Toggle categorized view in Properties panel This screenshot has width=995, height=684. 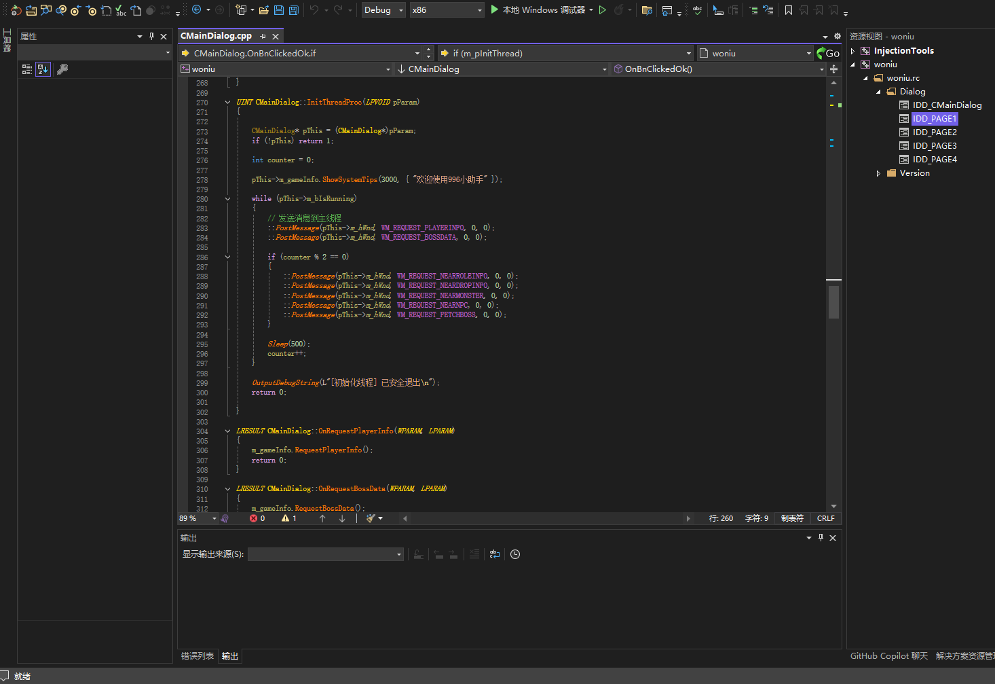coord(27,69)
